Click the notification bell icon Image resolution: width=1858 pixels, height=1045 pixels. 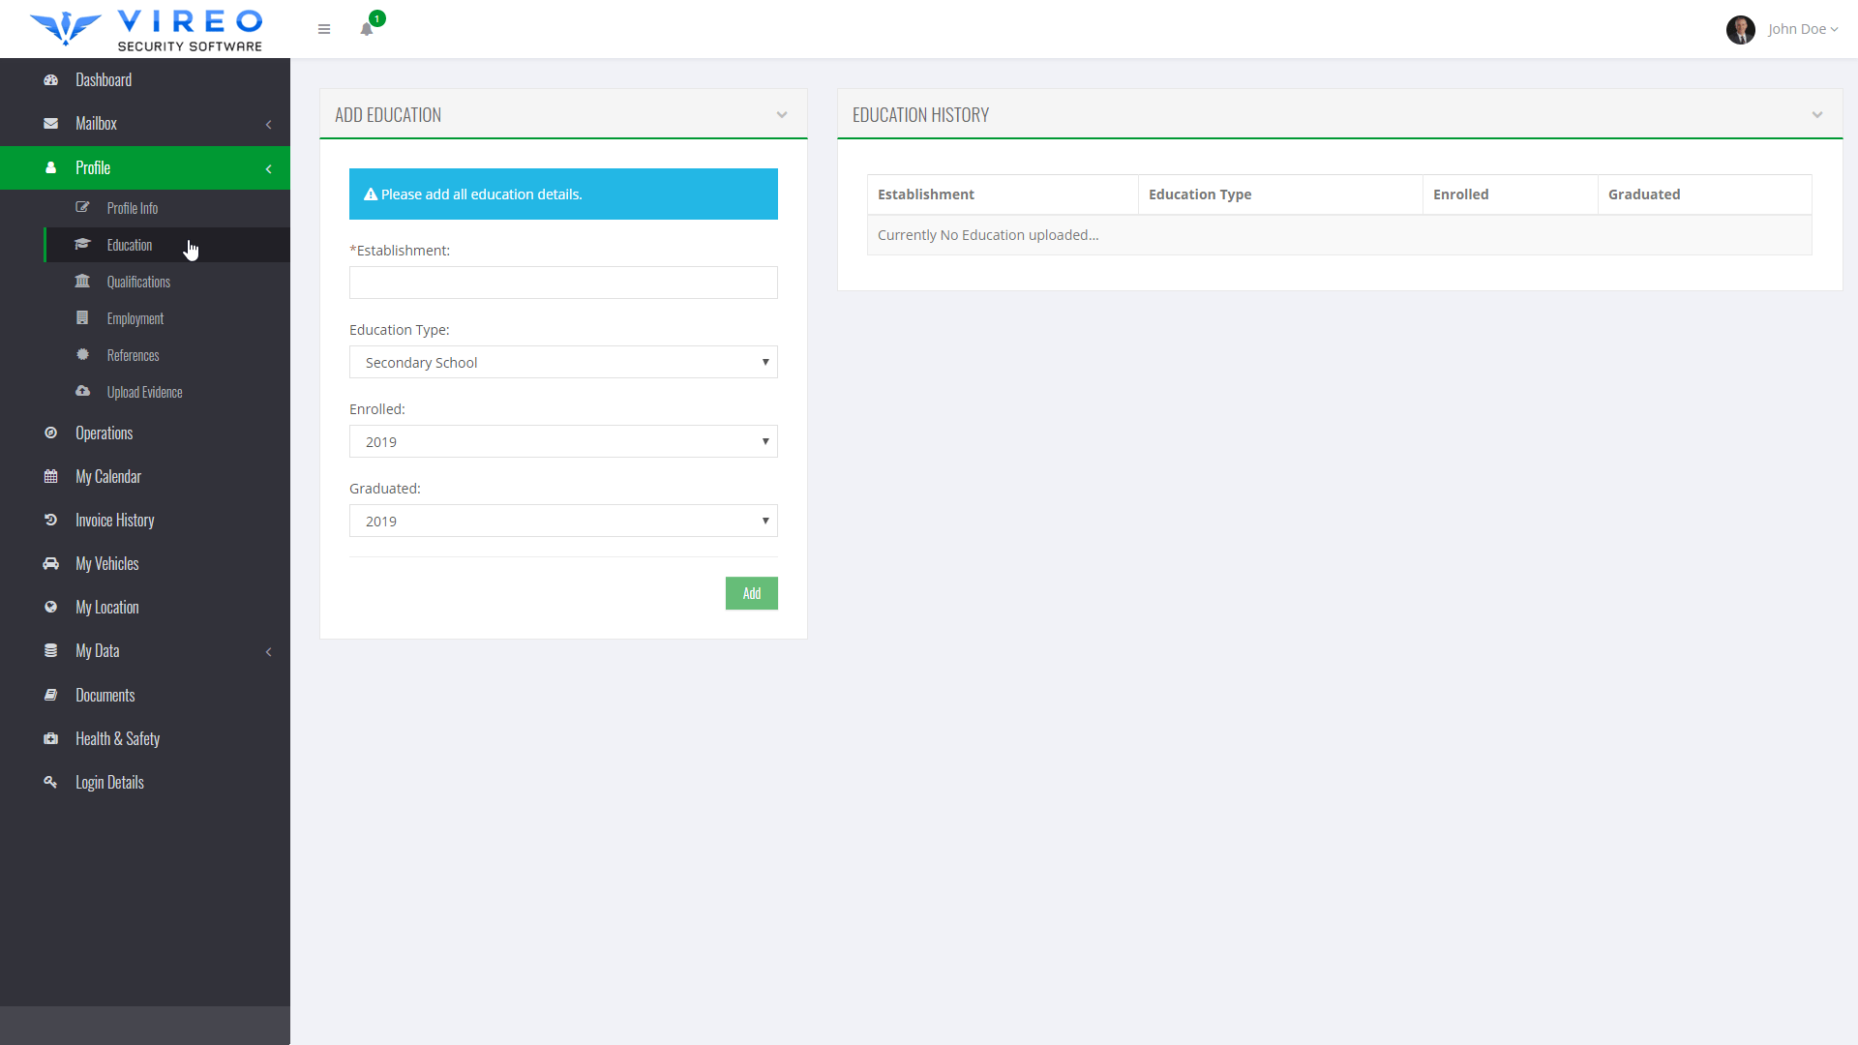click(x=366, y=29)
